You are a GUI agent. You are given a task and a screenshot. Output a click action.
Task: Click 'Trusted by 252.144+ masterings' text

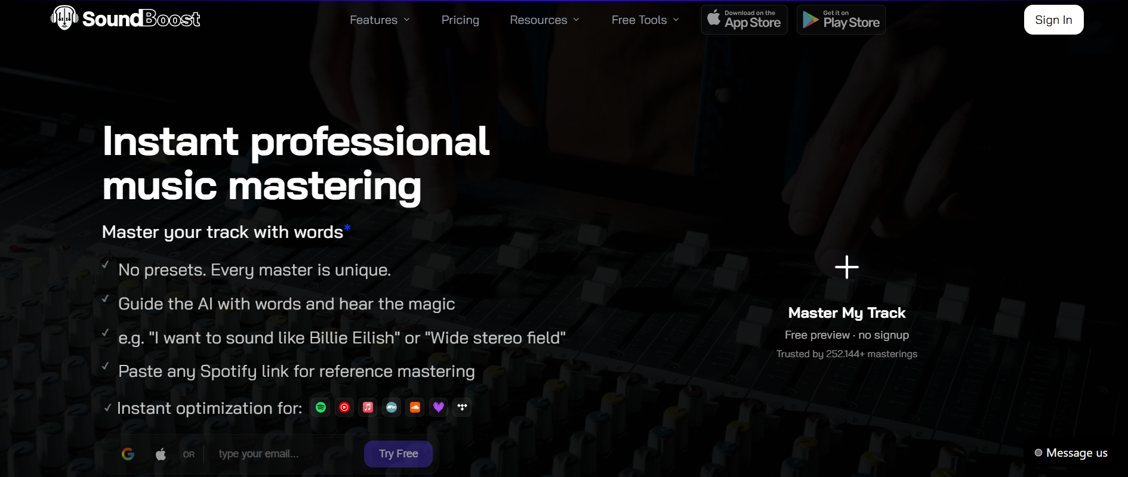(x=846, y=354)
